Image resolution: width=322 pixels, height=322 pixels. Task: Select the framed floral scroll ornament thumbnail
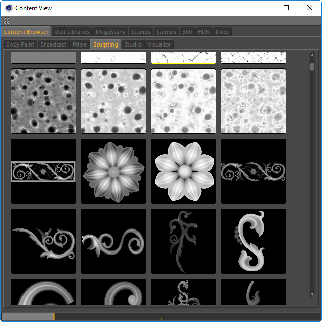pyautogui.click(x=43, y=171)
